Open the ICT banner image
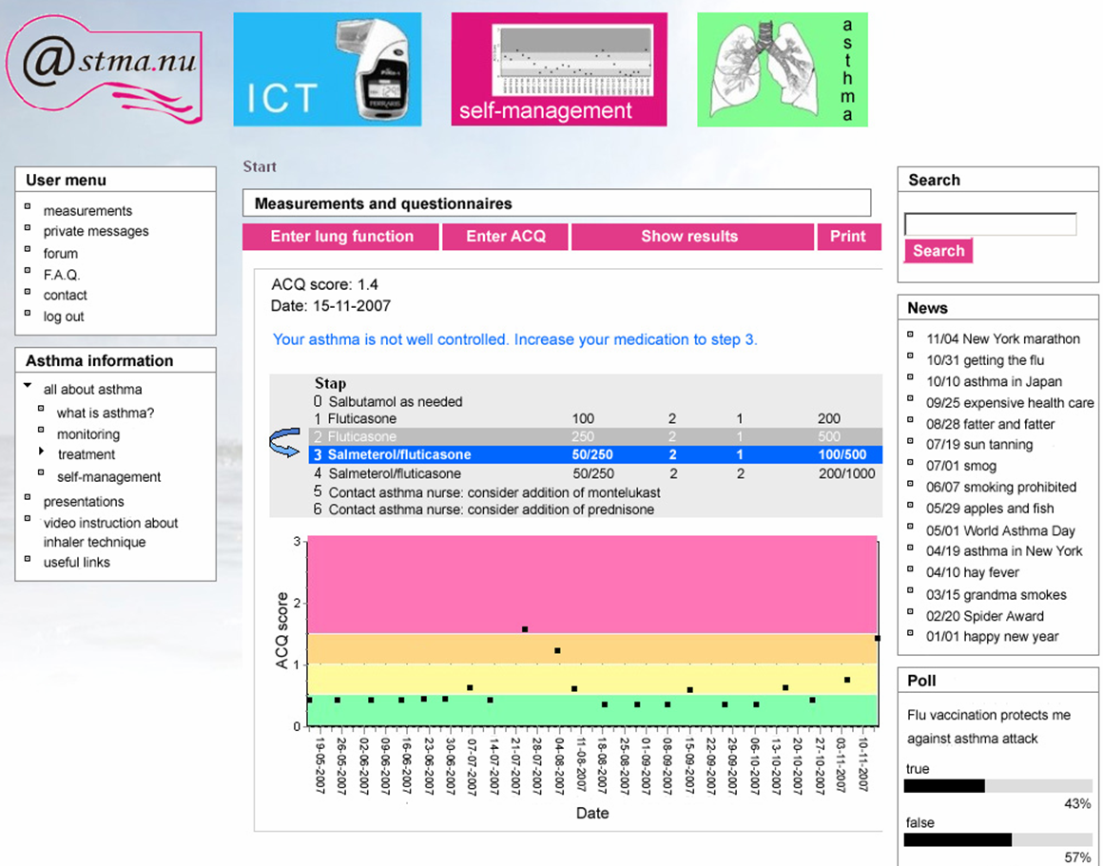This screenshot has height=866, width=1103. [x=327, y=69]
